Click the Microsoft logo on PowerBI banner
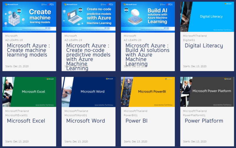Screen dimensions: 236x148 click(x=169, y=79)
